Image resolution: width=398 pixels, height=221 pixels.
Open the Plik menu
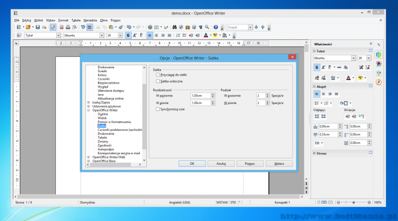click(x=17, y=20)
